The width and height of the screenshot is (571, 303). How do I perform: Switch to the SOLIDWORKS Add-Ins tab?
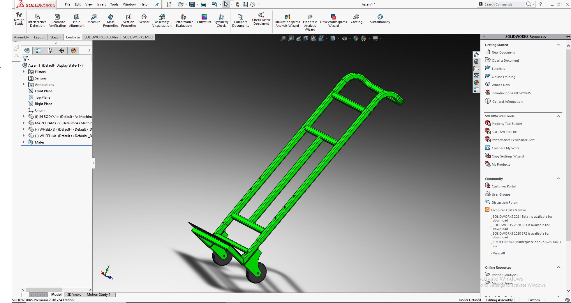(101, 37)
